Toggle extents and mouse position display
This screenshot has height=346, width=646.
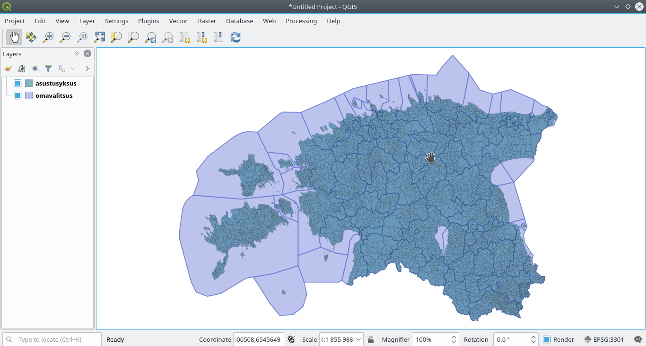pos(291,339)
